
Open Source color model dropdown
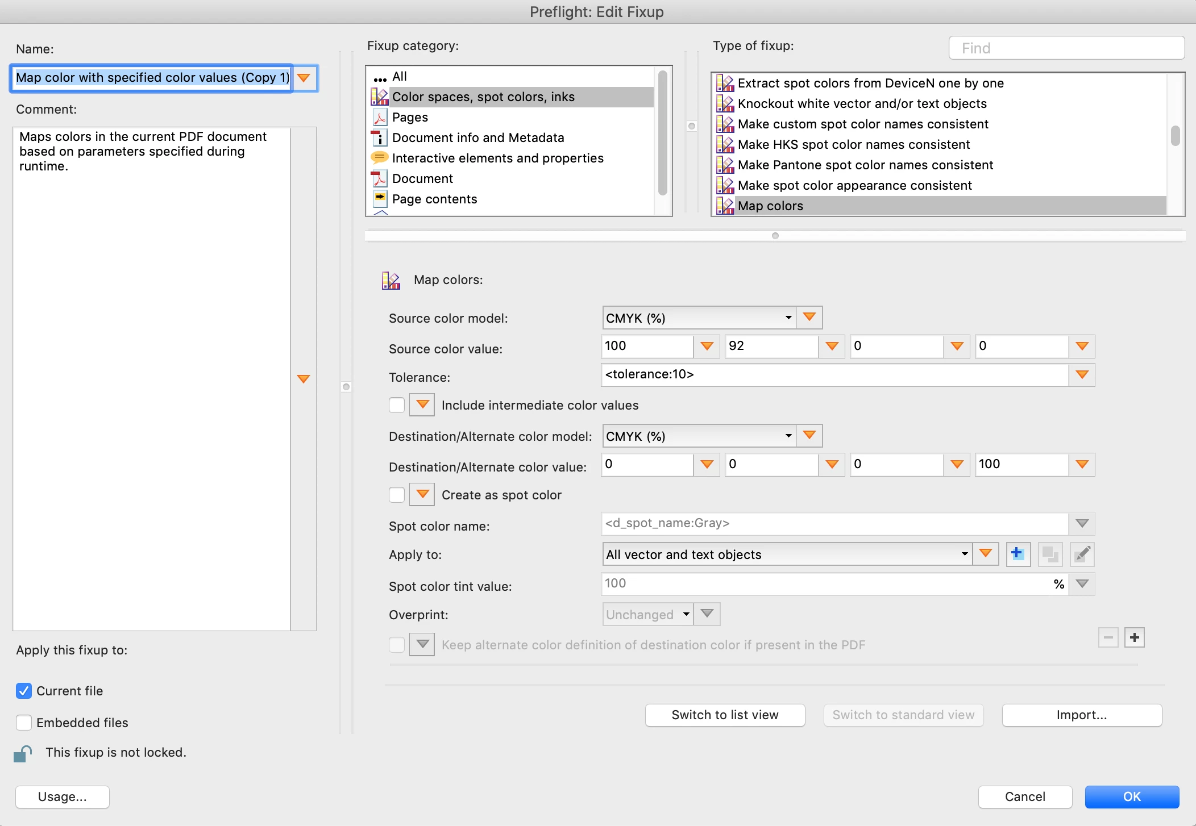pyautogui.click(x=699, y=318)
